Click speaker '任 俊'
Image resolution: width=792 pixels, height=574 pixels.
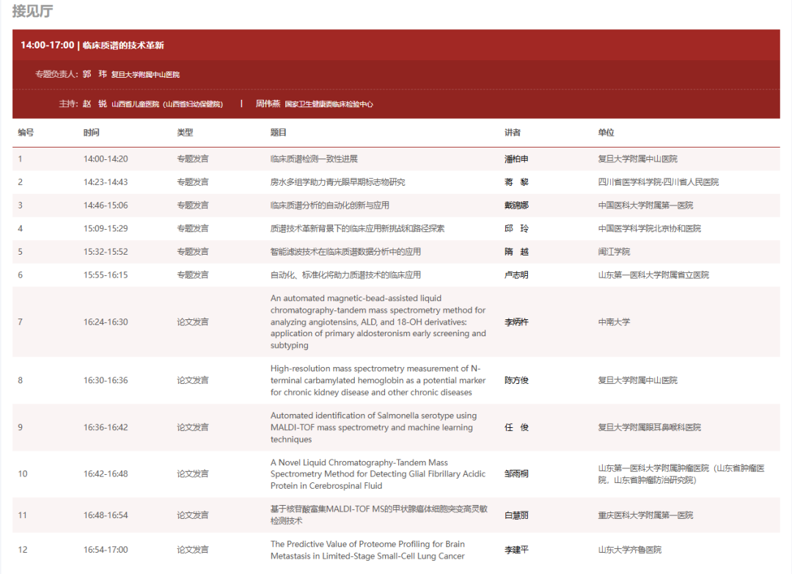tap(516, 427)
